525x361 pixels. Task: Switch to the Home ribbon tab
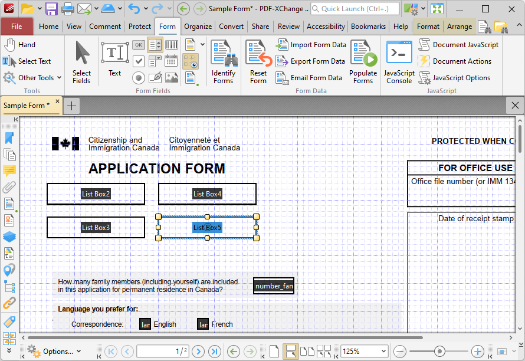pos(48,27)
